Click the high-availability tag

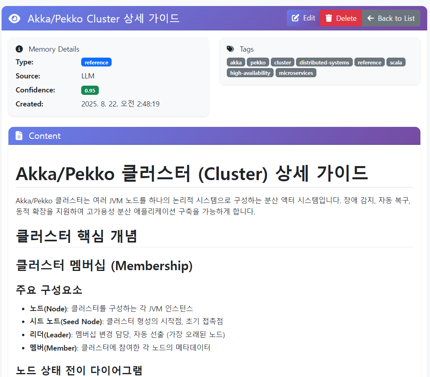pos(250,73)
